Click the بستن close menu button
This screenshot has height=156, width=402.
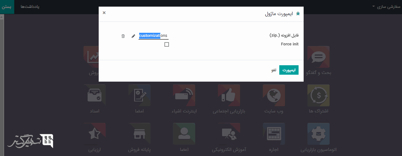pyautogui.click(x=7, y=7)
